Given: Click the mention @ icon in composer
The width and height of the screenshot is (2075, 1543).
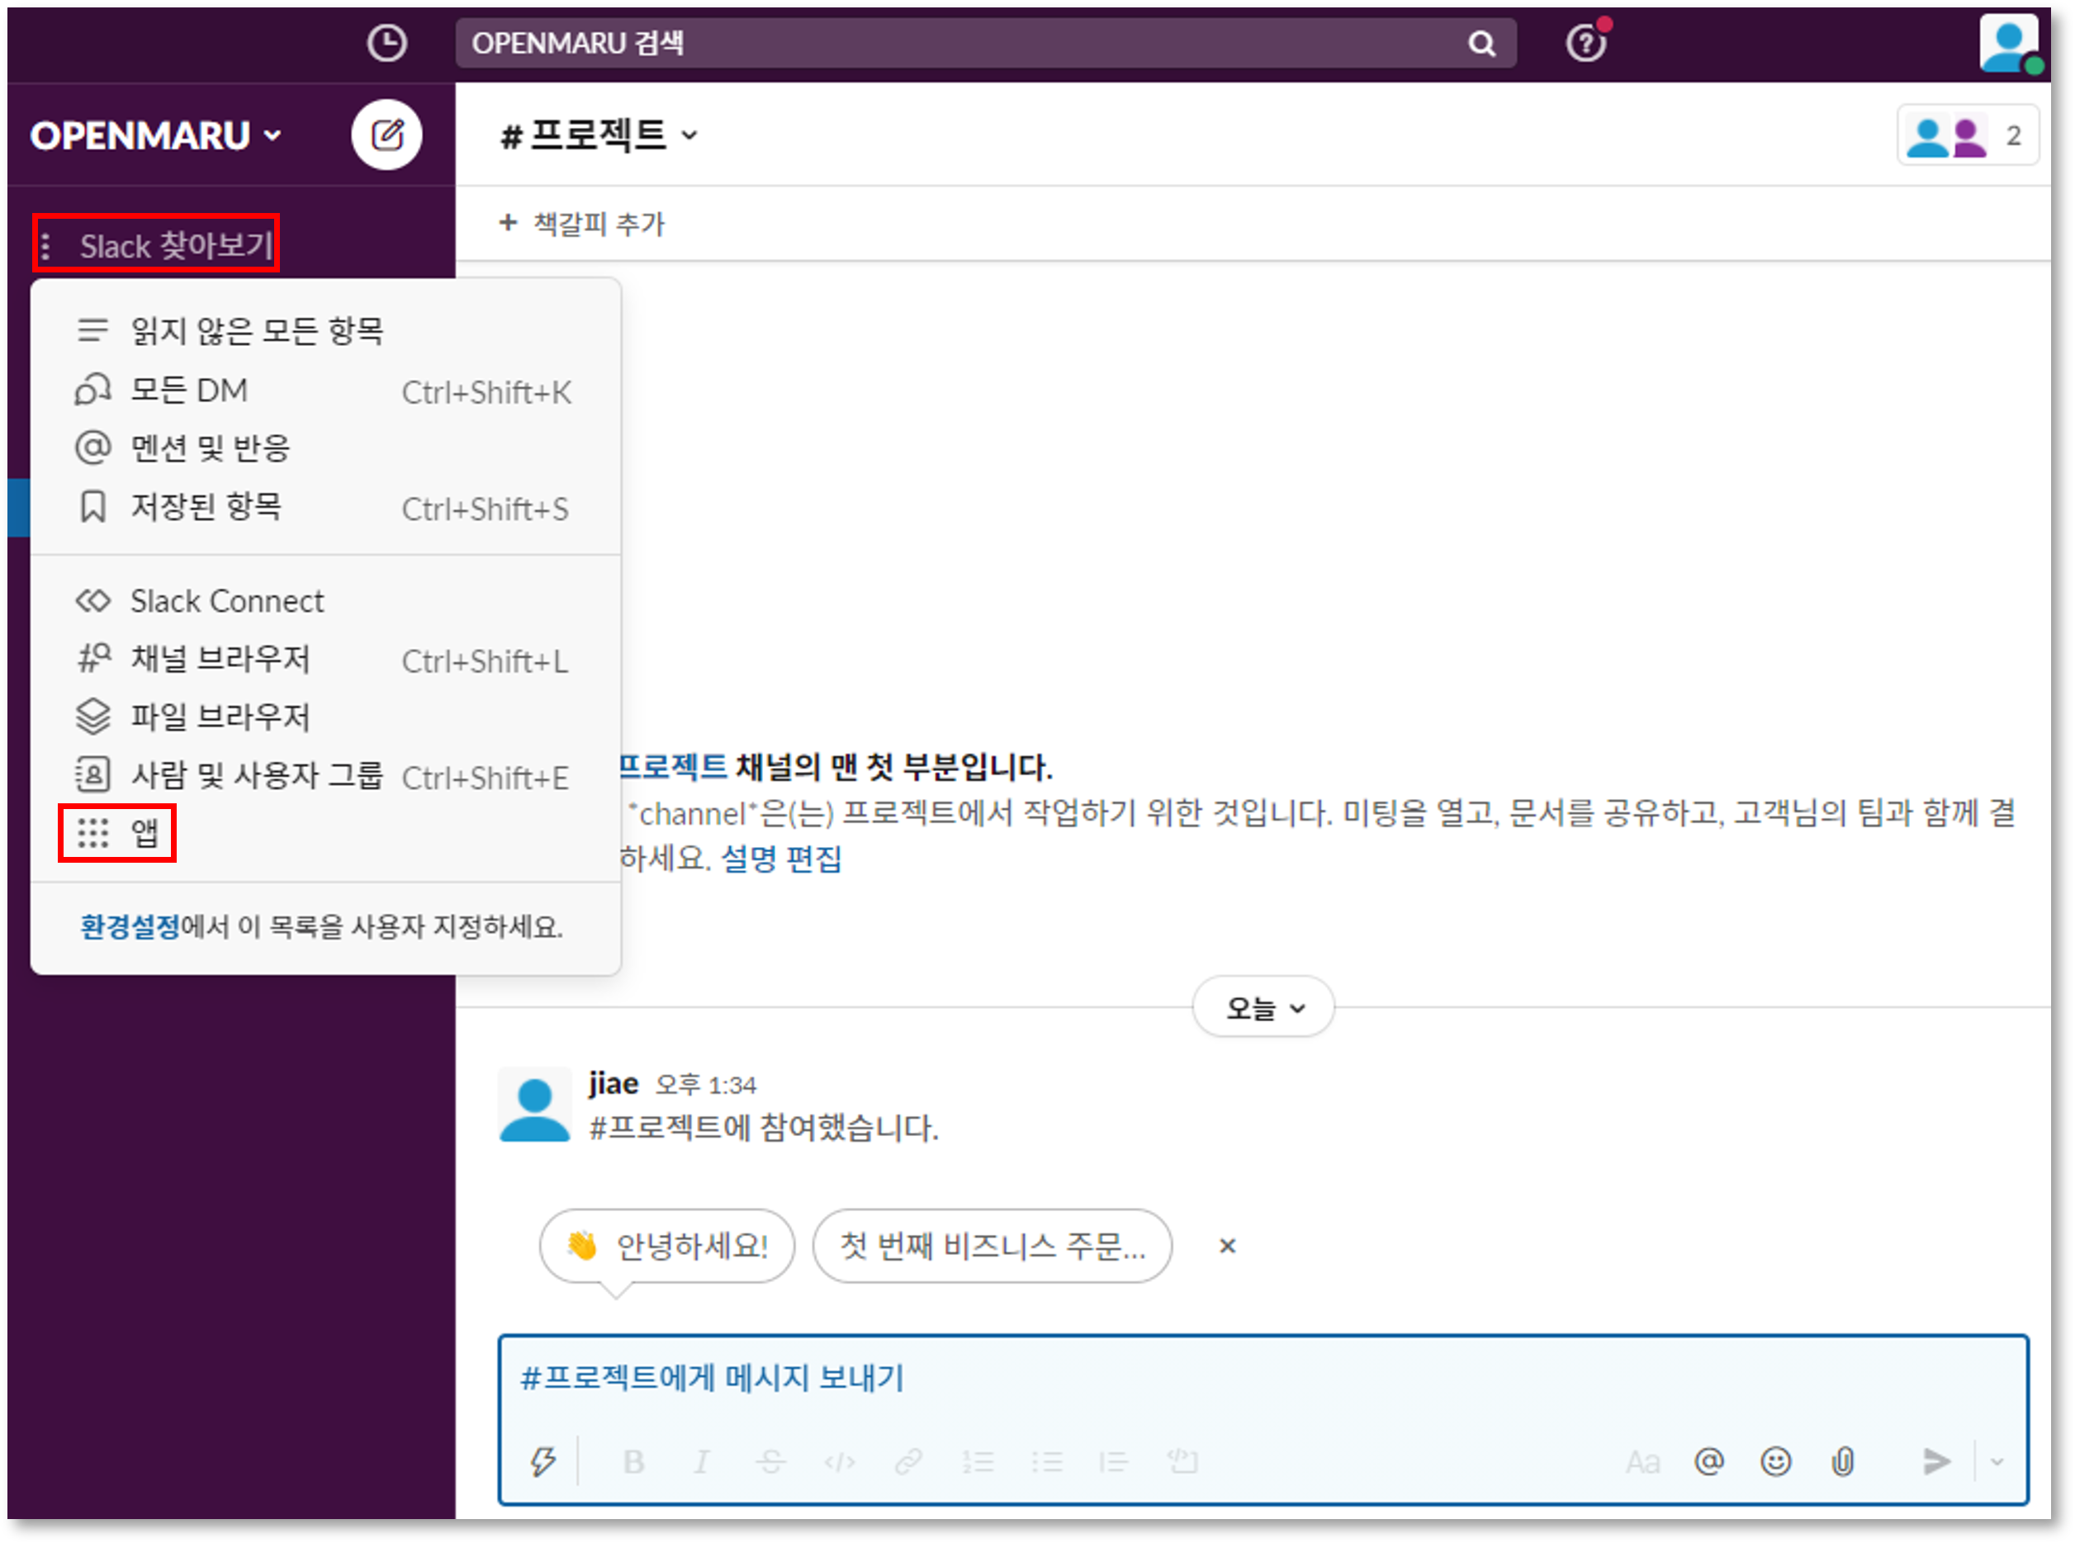Looking at the screenshot, I should (x=1708, y=1460).
